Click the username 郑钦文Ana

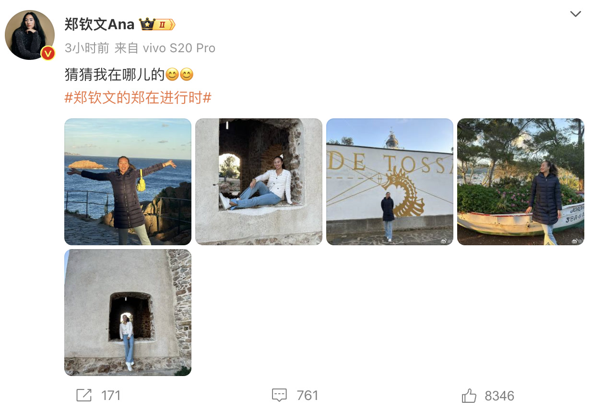(x=100, y=24)
